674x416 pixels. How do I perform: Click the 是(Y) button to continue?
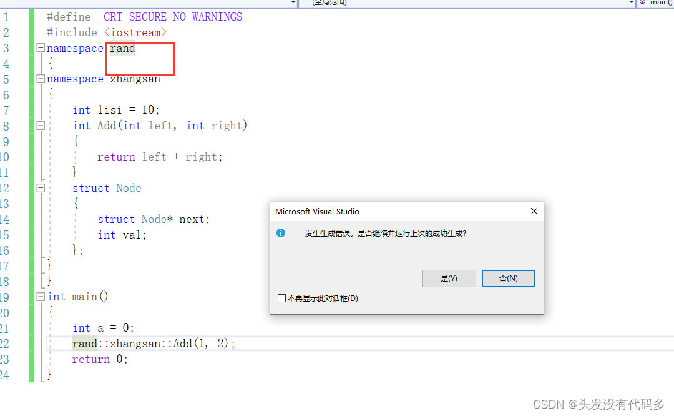[x=449, y=278]
